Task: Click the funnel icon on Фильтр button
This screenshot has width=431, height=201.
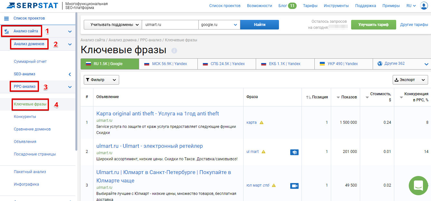Action: pyautogui.click(x=88, y=80)
